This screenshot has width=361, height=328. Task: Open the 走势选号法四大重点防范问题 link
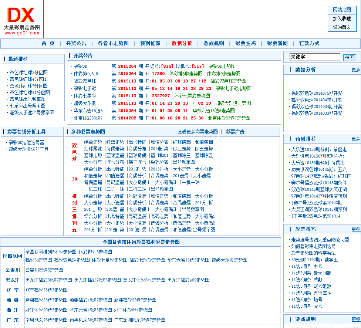(x=320, y=240)
